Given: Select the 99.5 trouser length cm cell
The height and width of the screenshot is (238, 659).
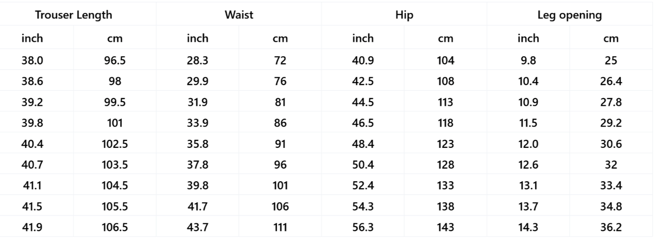Looking at the screenshot, I should tap(115, 102).
